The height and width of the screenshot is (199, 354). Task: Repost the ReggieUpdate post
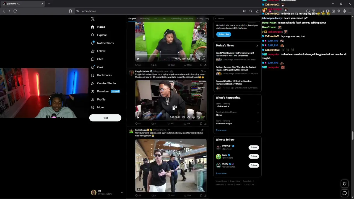point(153,124)
